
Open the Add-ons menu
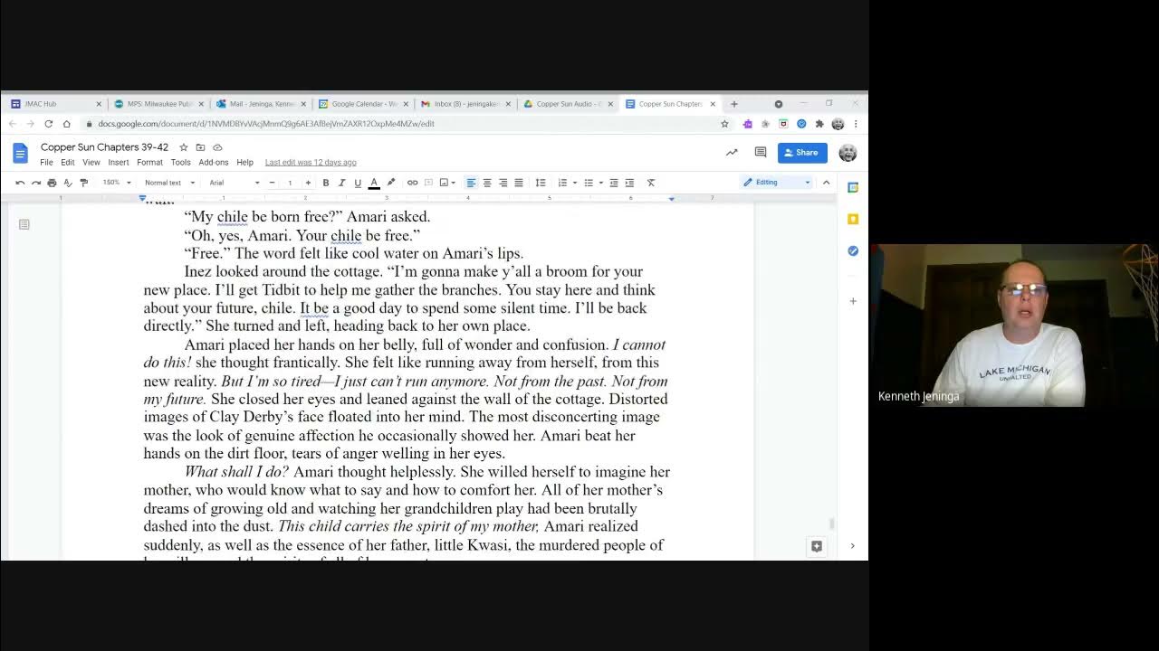[214, 163]
